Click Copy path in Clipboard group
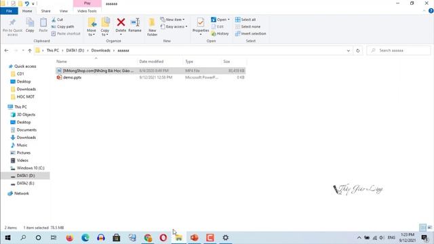The image size is (434, 244). 63,26
